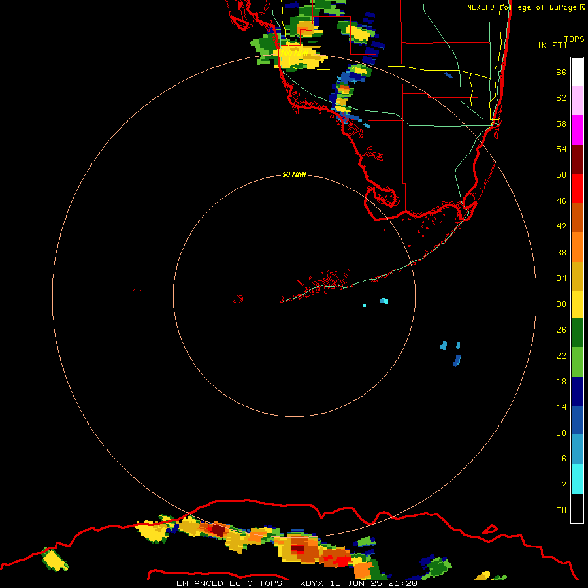
Task: Select the 50 legend value on the scale
Action: pos(561,175)
